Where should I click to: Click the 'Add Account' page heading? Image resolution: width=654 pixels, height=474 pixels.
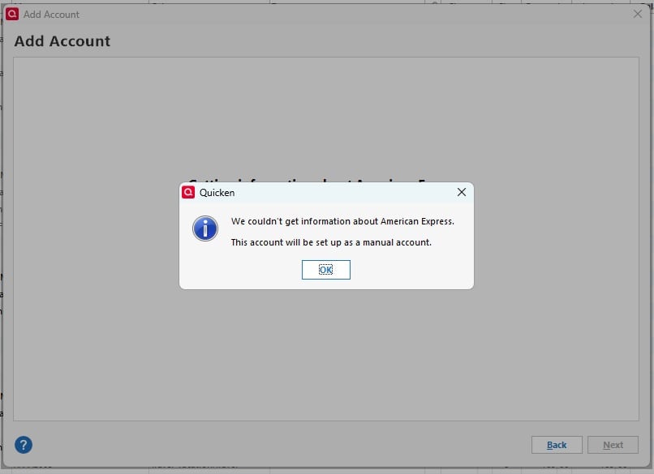click(62, 41)
